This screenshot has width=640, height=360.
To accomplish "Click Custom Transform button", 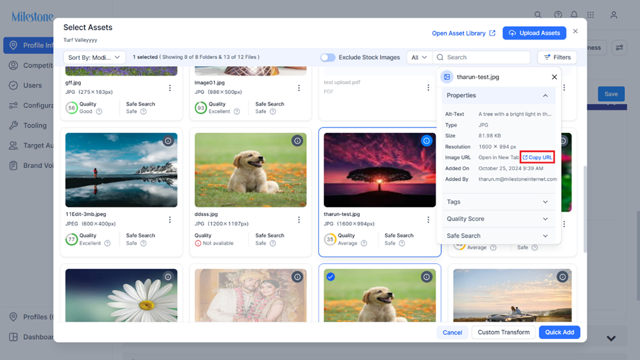I will click(x=504, y=332).
